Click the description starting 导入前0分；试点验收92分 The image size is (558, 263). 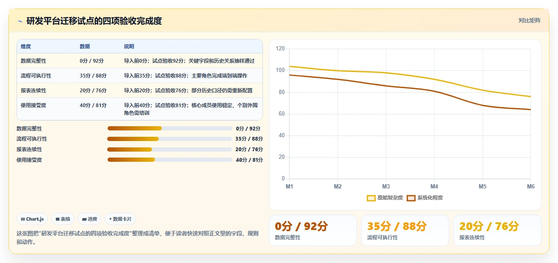click(189, 61)
